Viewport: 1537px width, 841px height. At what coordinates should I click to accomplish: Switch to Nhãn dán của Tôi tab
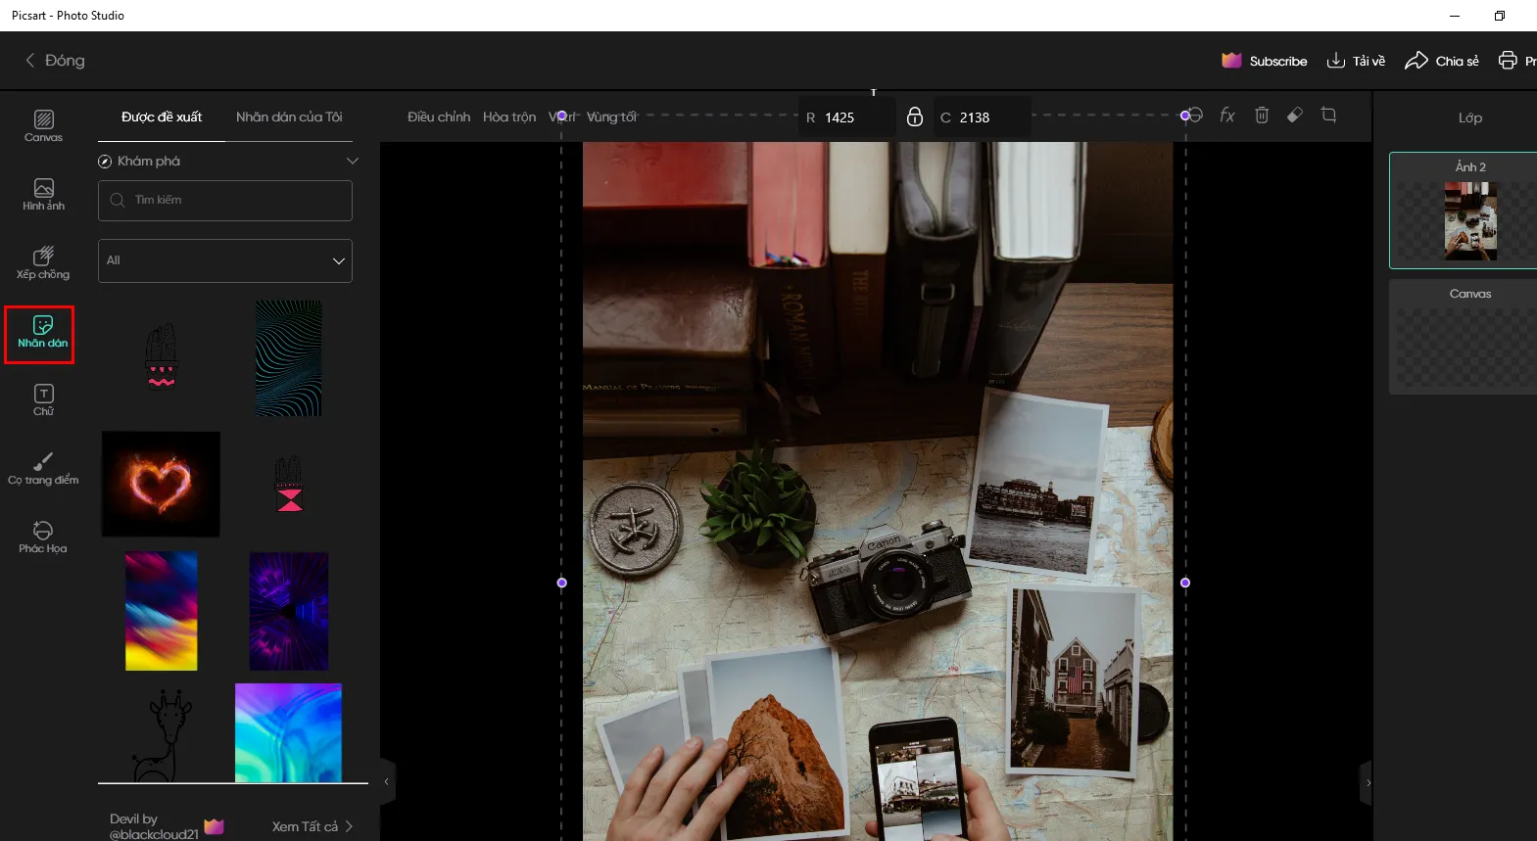289,117
